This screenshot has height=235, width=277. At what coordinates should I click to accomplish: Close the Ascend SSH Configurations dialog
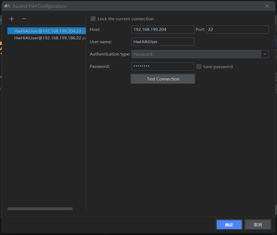tap(267, 6)
